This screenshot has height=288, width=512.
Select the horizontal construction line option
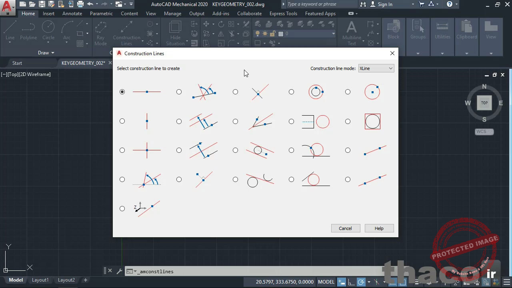122,92
